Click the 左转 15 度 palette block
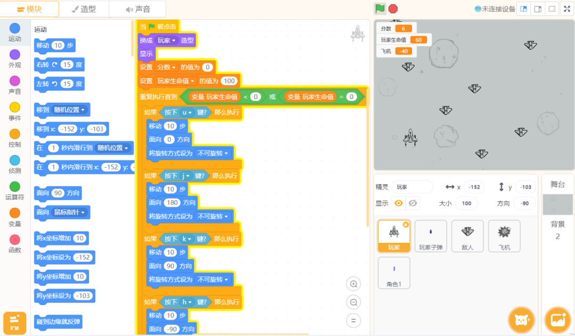 pos(60,84)
